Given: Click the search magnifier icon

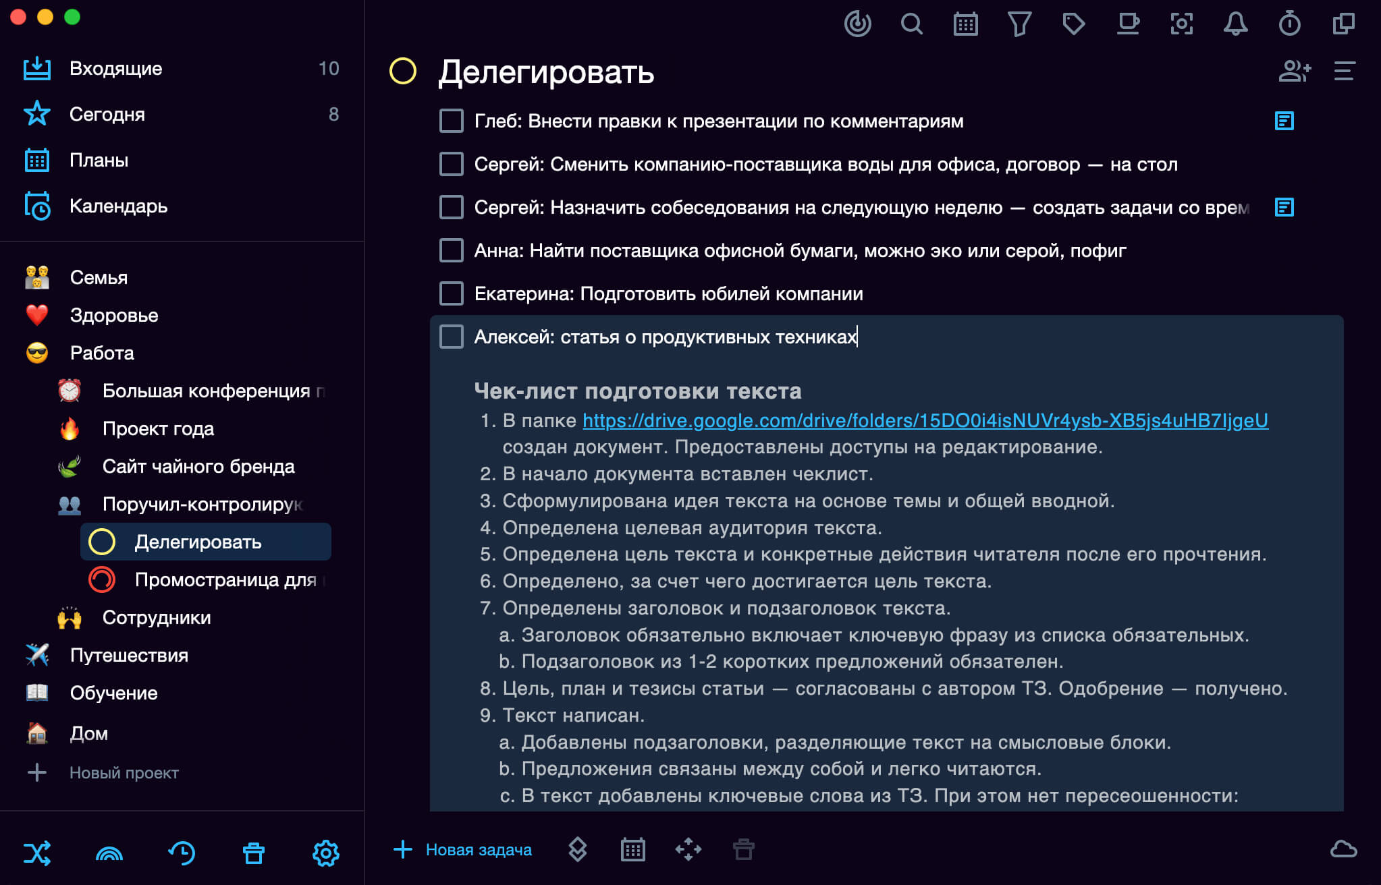Looking at the screenshot, I should point(911,24).
